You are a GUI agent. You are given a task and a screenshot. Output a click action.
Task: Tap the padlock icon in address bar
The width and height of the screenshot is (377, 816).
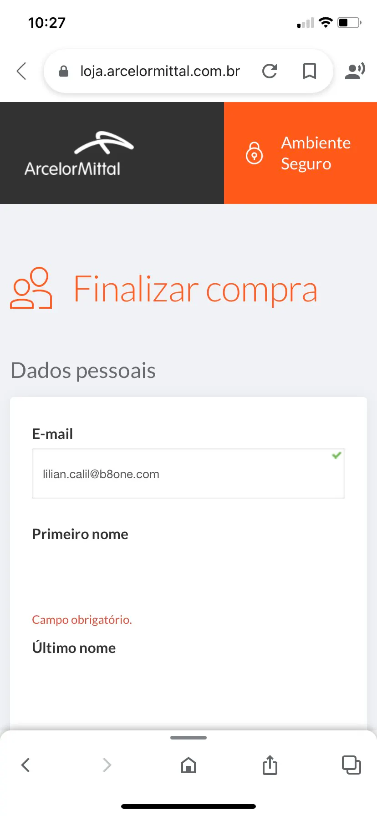click(64, 71)
